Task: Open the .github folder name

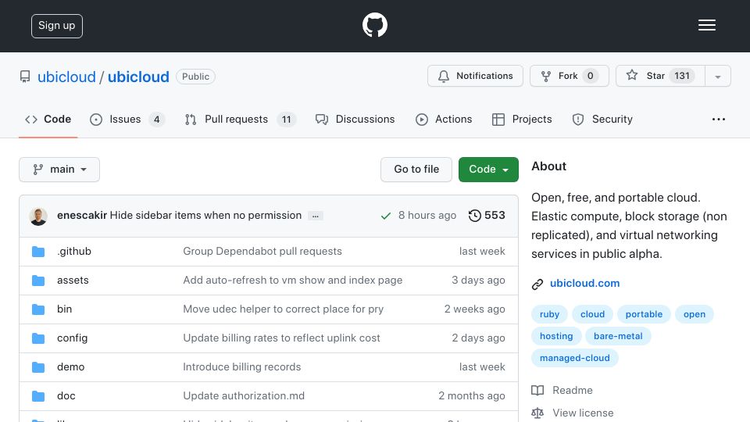Action: click(74, 251)
